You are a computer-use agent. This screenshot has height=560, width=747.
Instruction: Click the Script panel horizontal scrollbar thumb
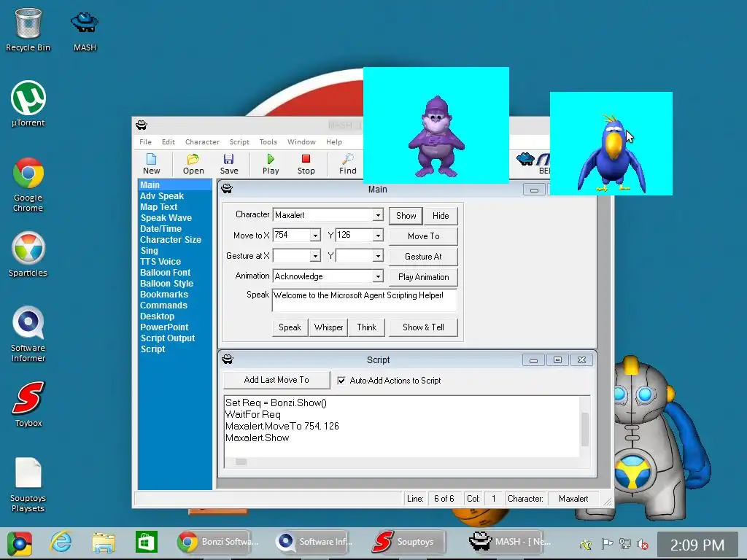click(241, 462)
